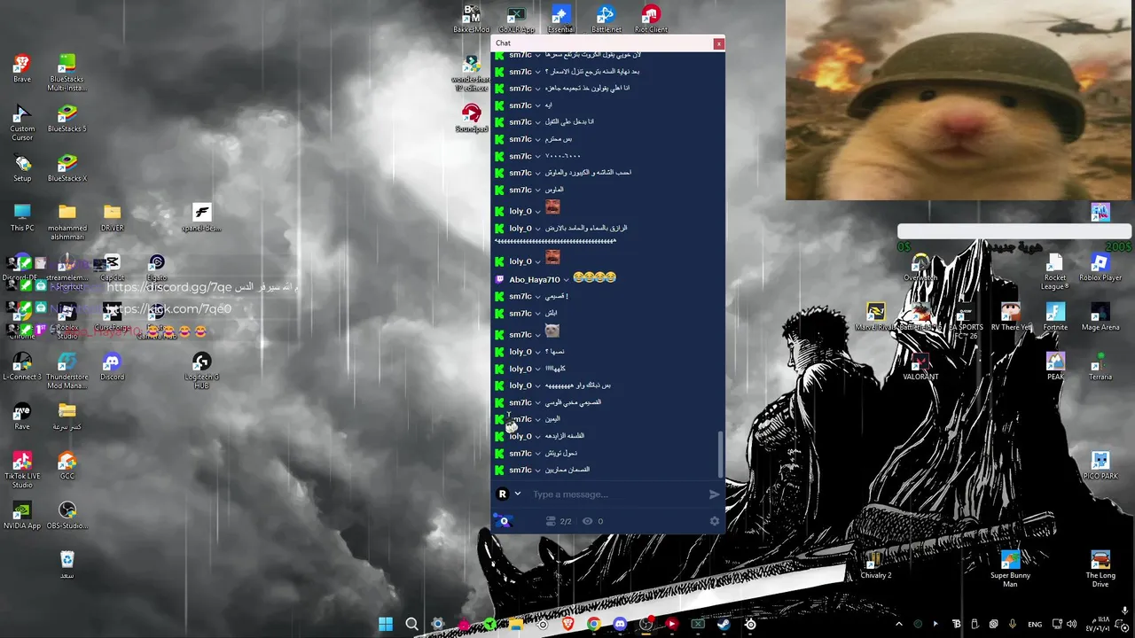The width and height of the screenshot is (1135, 638).
Task: Open chat settings gear in Chat window
Action: pos(715,521)
